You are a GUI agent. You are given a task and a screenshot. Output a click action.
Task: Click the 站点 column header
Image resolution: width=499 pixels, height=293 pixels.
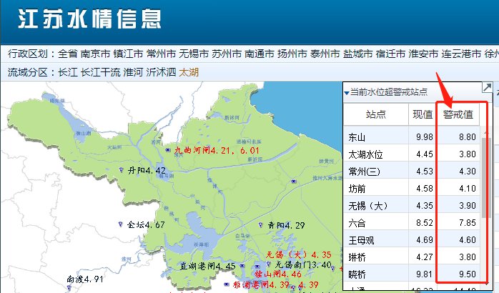pos(375,114)
